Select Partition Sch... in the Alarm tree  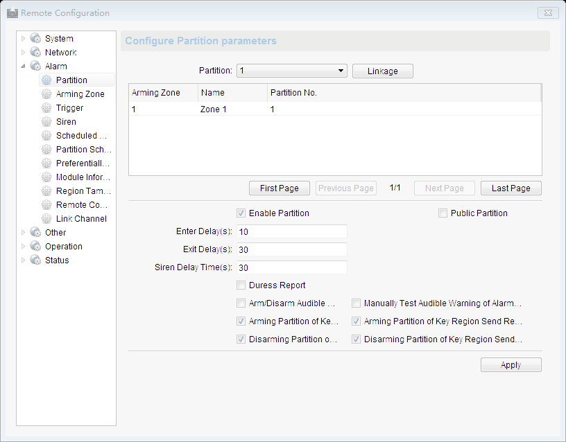coord(84,149)
